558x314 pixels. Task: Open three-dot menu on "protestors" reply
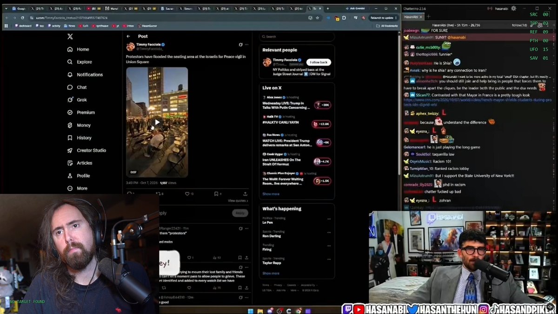[246, 228]
